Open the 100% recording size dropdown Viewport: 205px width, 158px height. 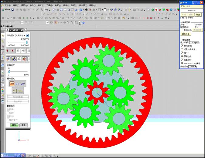click(193, 66)
